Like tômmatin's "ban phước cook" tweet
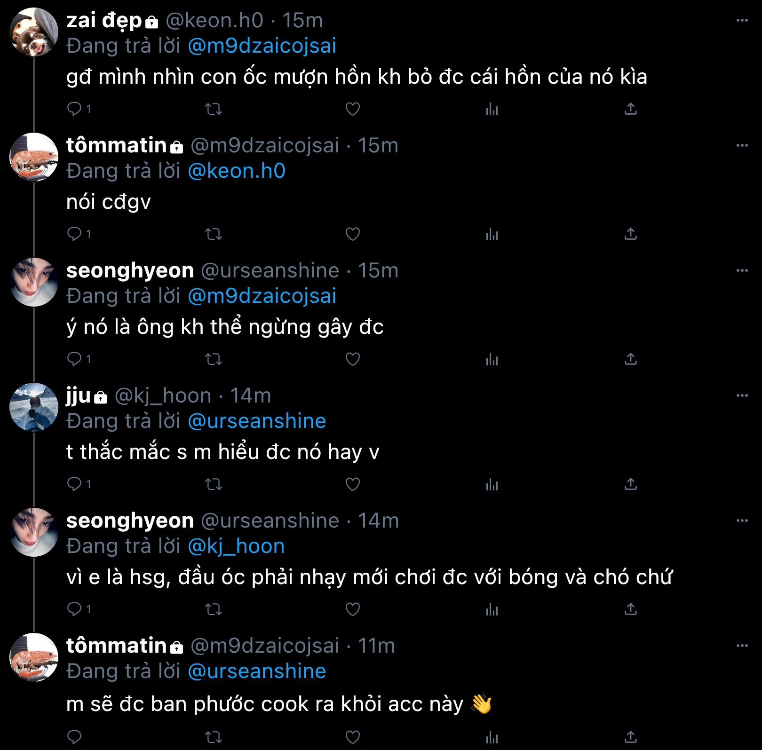 [352, 737]
